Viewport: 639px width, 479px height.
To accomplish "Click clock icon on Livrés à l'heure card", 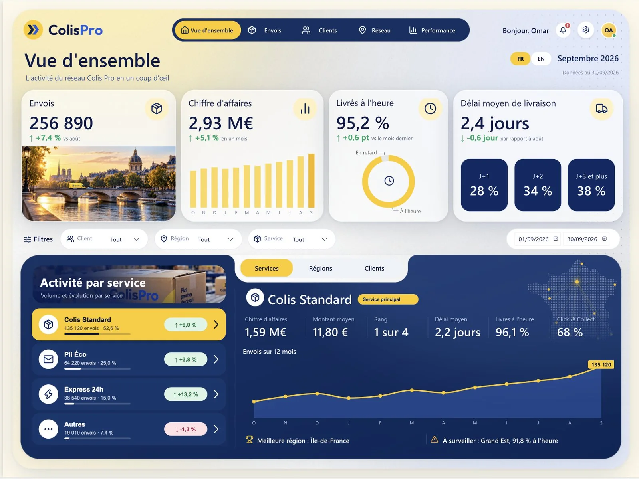I will 430,108.
